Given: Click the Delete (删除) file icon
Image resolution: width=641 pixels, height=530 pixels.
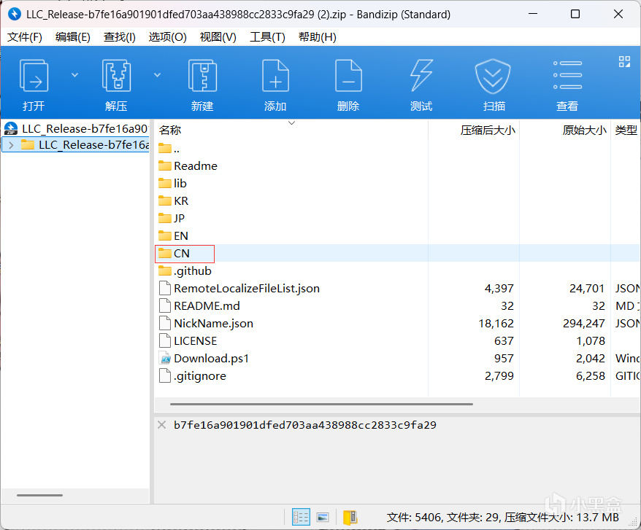Looking at the screenshot, I should click(x=348, y=76).
